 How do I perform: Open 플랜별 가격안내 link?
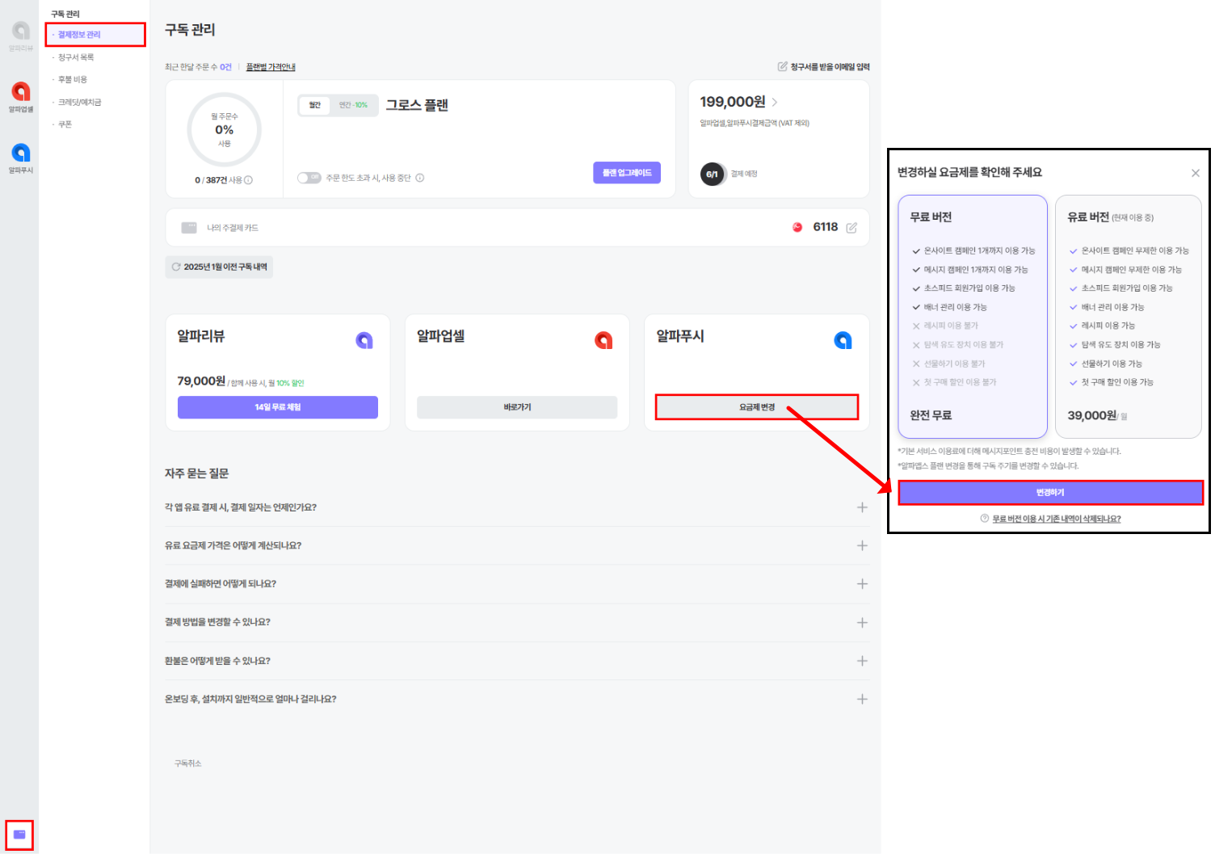pyautogui.click(x=271, y=67)
